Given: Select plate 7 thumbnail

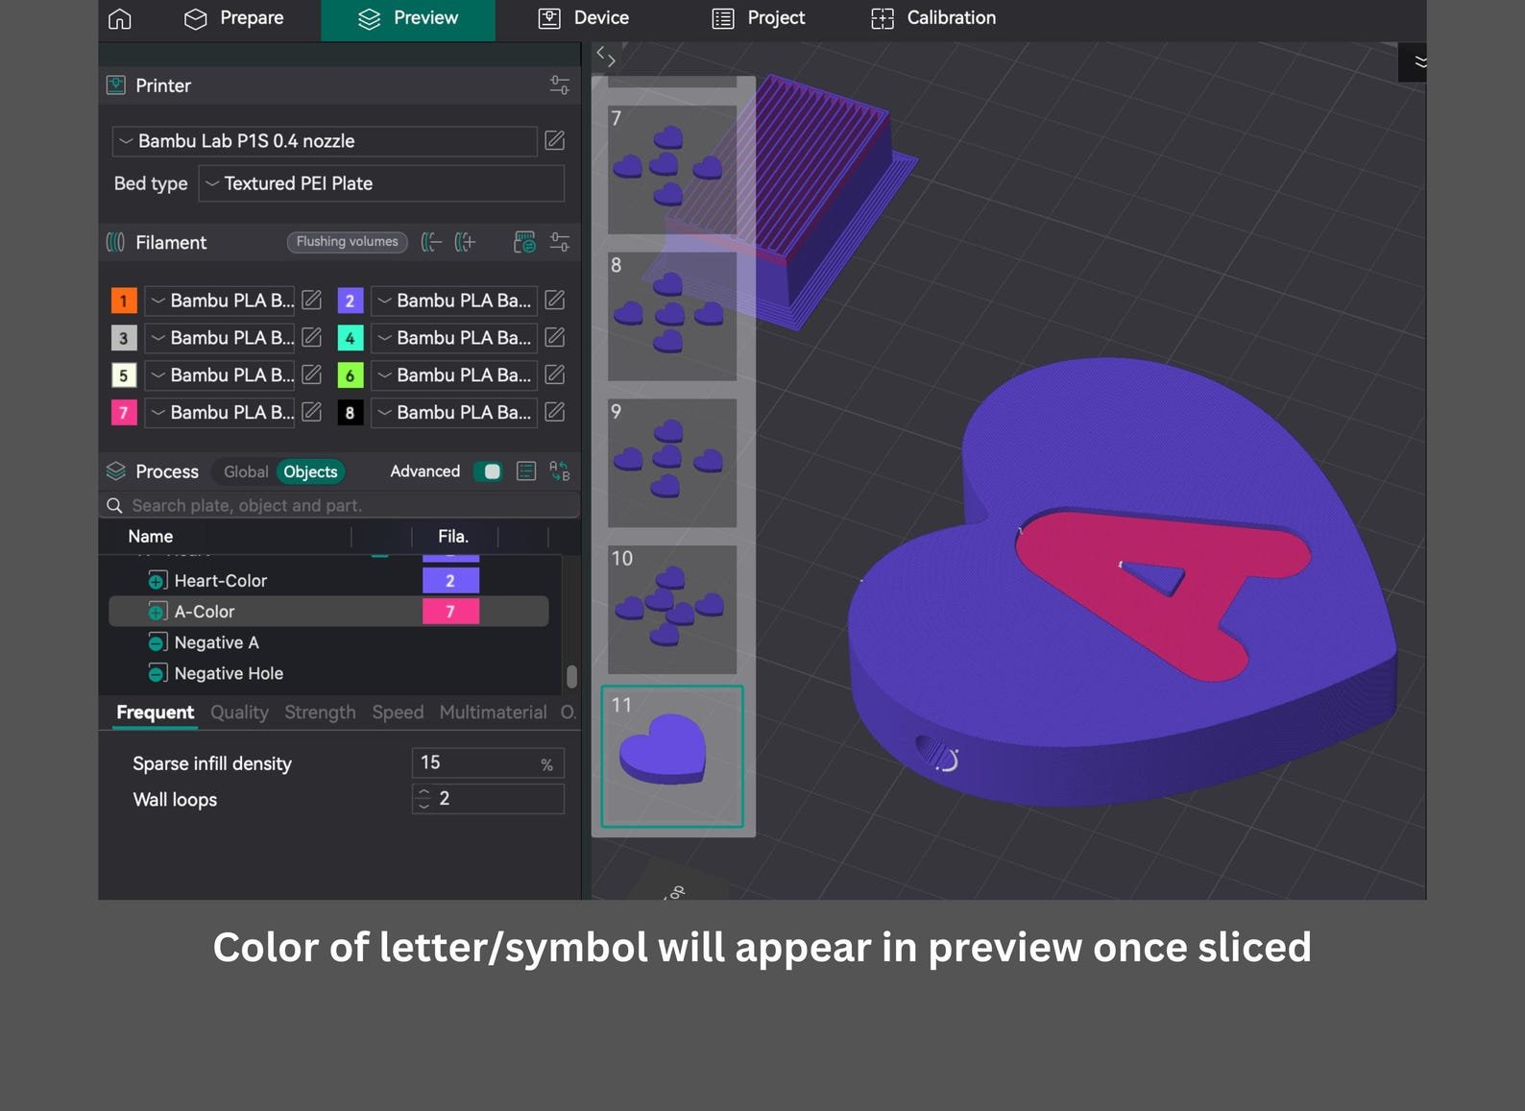Looking at the screenshot, I should 672,170.
